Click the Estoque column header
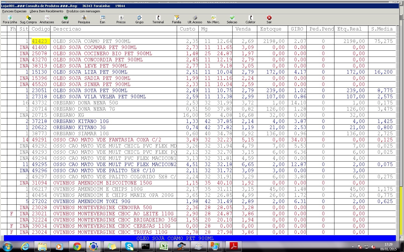 (270, 29)
